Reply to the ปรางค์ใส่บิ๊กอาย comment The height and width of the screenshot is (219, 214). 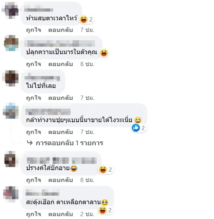61,180
